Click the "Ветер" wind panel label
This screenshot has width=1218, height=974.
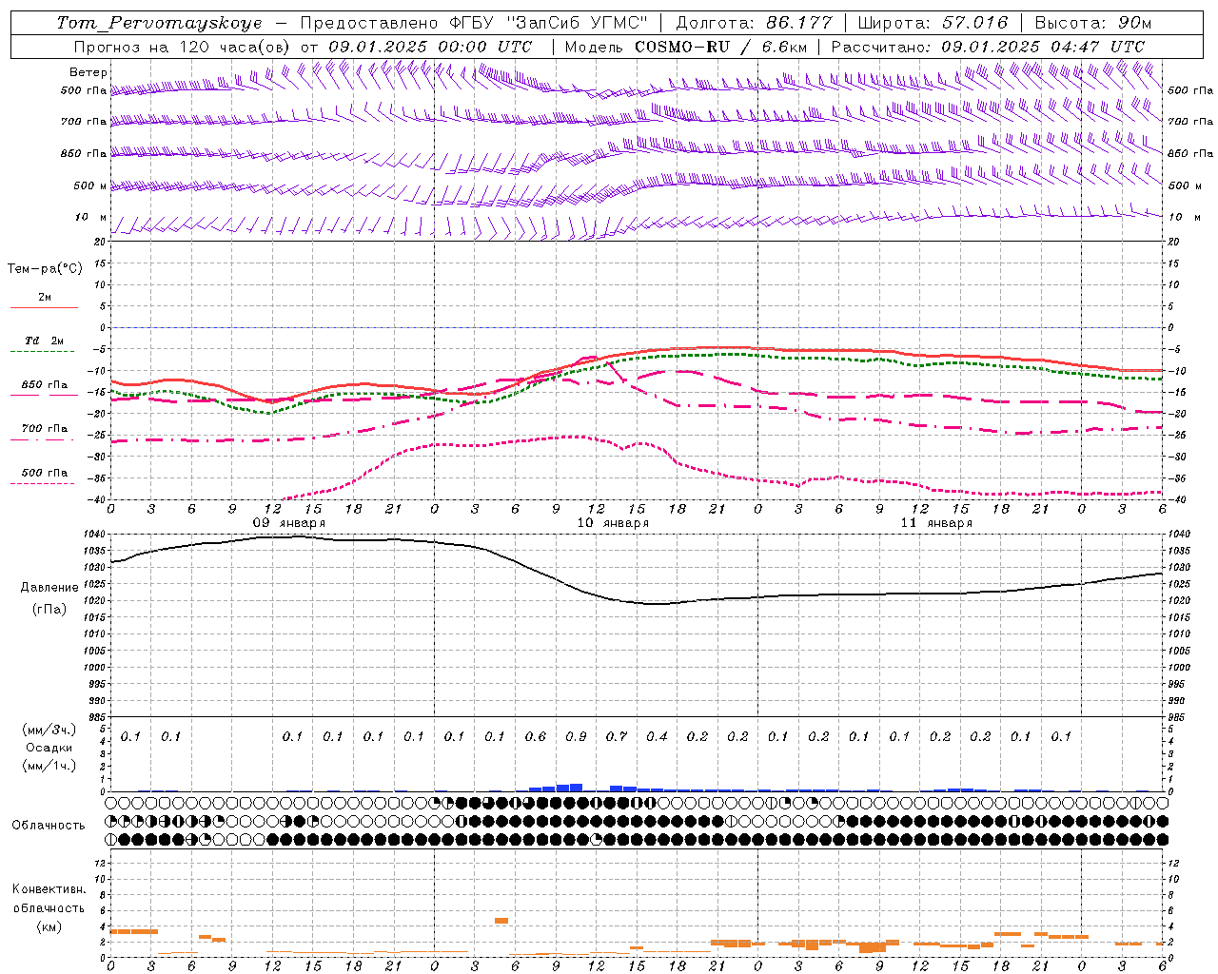[x=88, y=72]
